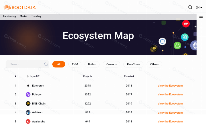Click the 1292 projects count
Screen dimensions: 206x125
[x=88, y=104]
